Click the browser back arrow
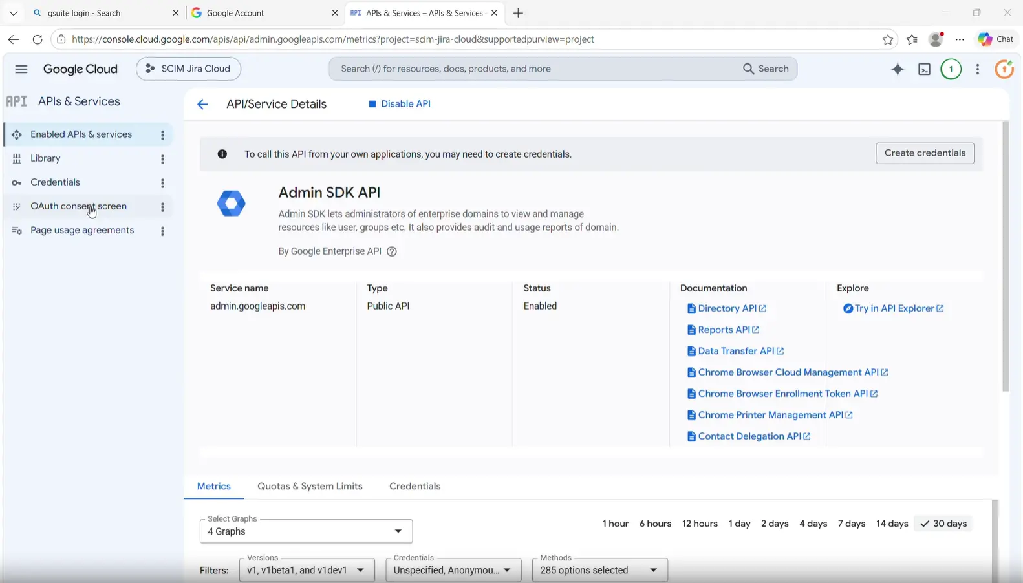The image size is (1023, 583). 14,39
